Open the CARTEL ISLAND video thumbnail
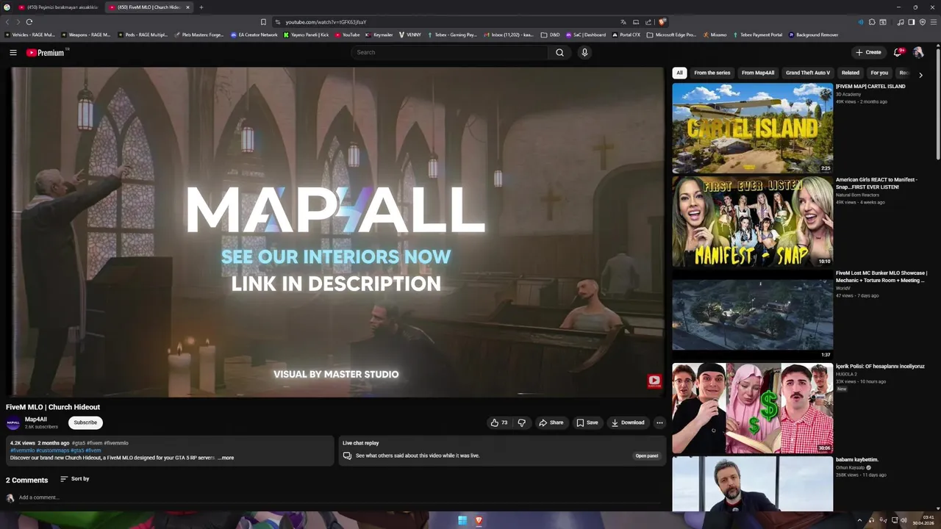This screenshot has width=941, height=529. coord(753,128)
